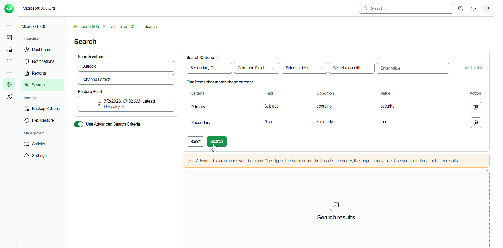Viewport: 503px width, 248px height.
Task: Open Flex Restore in sidebar
Action: tap(42, 120)
